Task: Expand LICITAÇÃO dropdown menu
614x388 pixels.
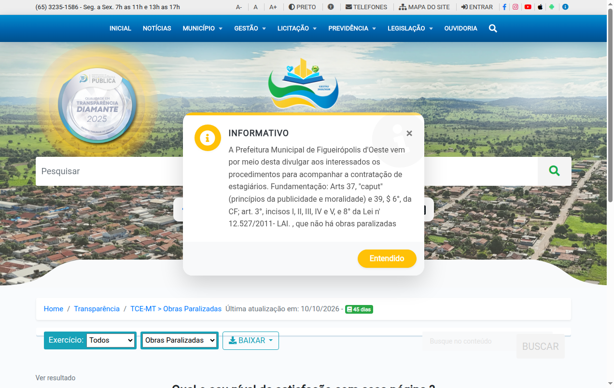Action: 297,28
